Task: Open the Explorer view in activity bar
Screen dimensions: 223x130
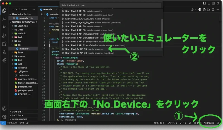Action: [4, 10]
